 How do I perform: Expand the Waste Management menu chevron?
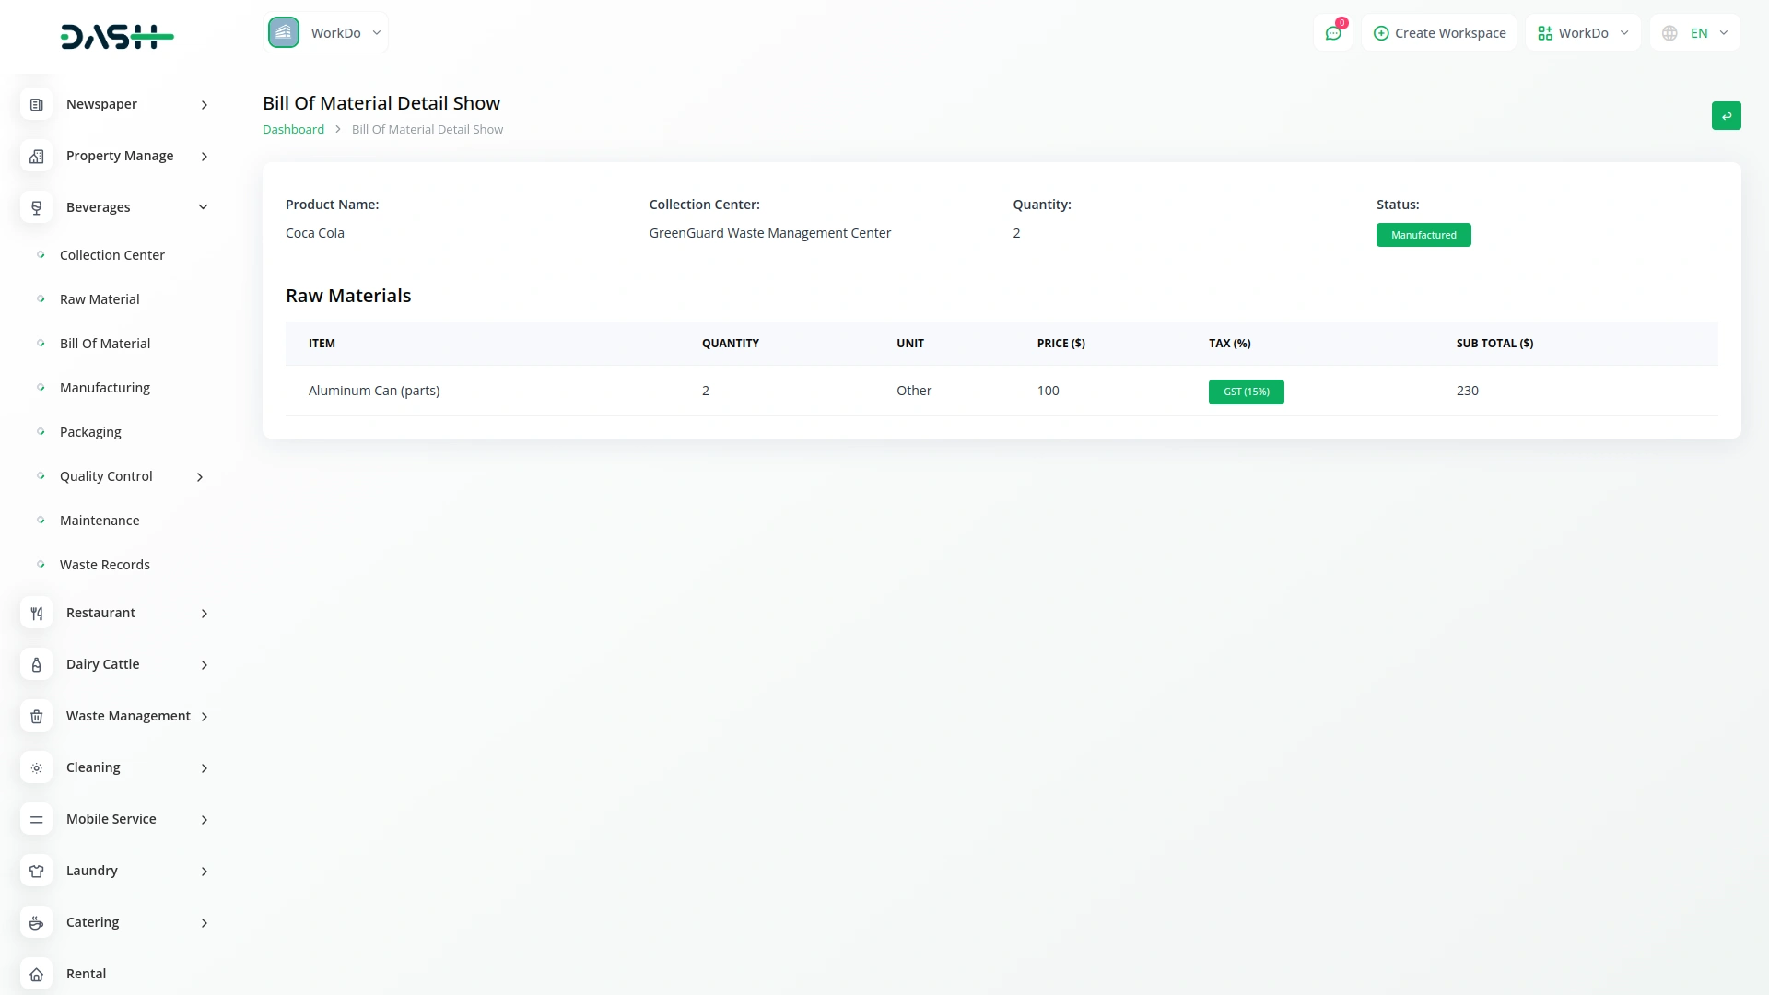tap(205, 717)
